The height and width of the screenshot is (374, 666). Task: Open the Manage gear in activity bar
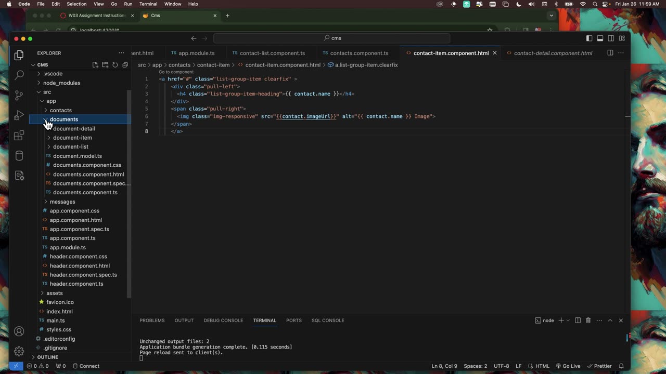point(19,351)
